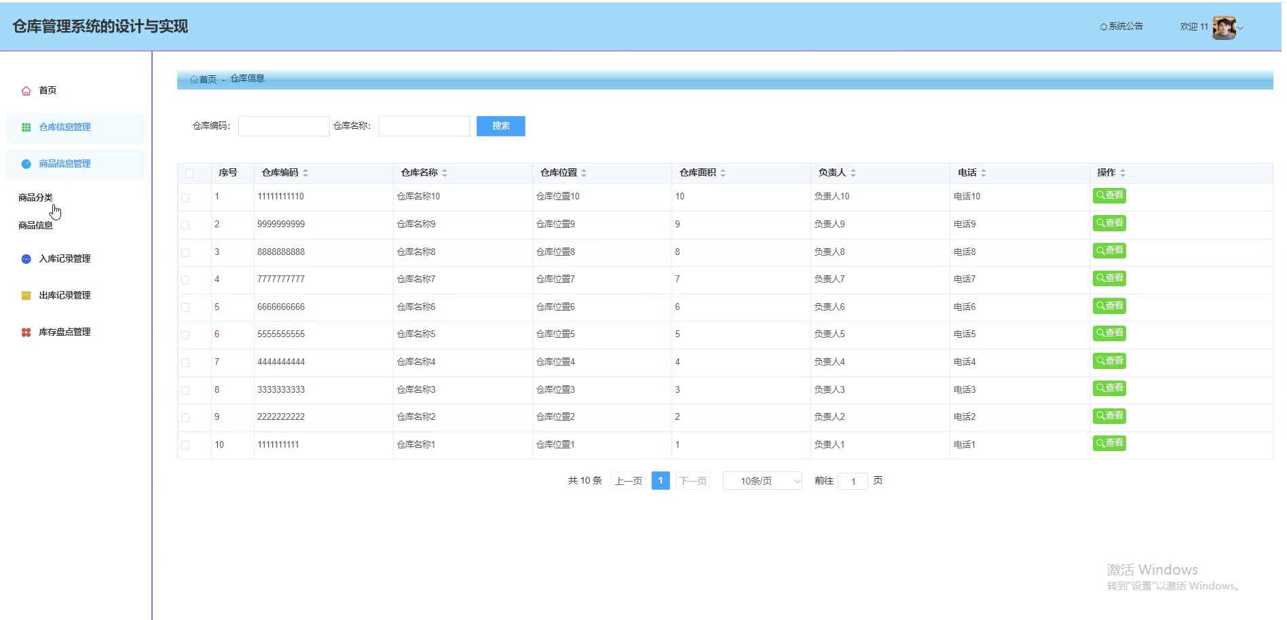
Task: Click the user avatar picture
Action: click(1223, 28)
